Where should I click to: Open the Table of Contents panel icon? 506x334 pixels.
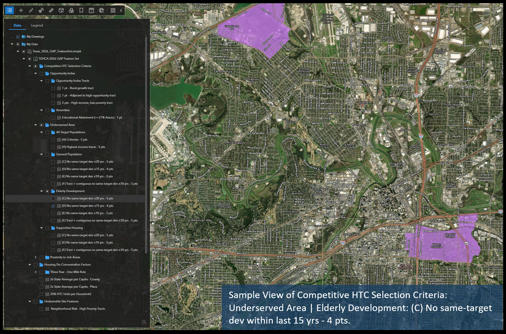pos(9,10)
